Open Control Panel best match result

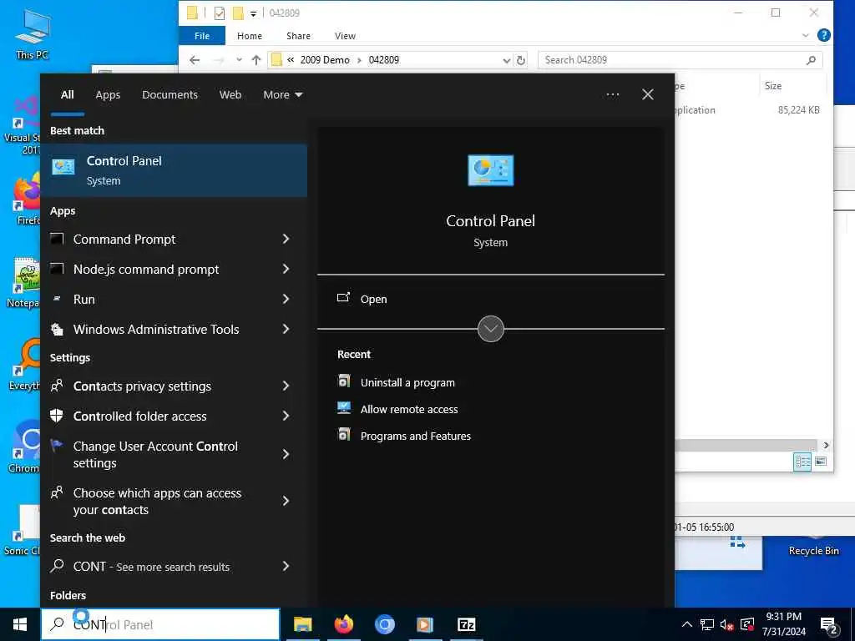click(x=174, y=170)
